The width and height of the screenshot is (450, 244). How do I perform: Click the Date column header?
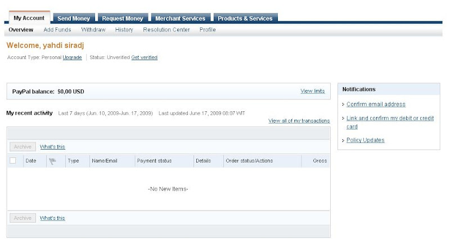[31, 161]
